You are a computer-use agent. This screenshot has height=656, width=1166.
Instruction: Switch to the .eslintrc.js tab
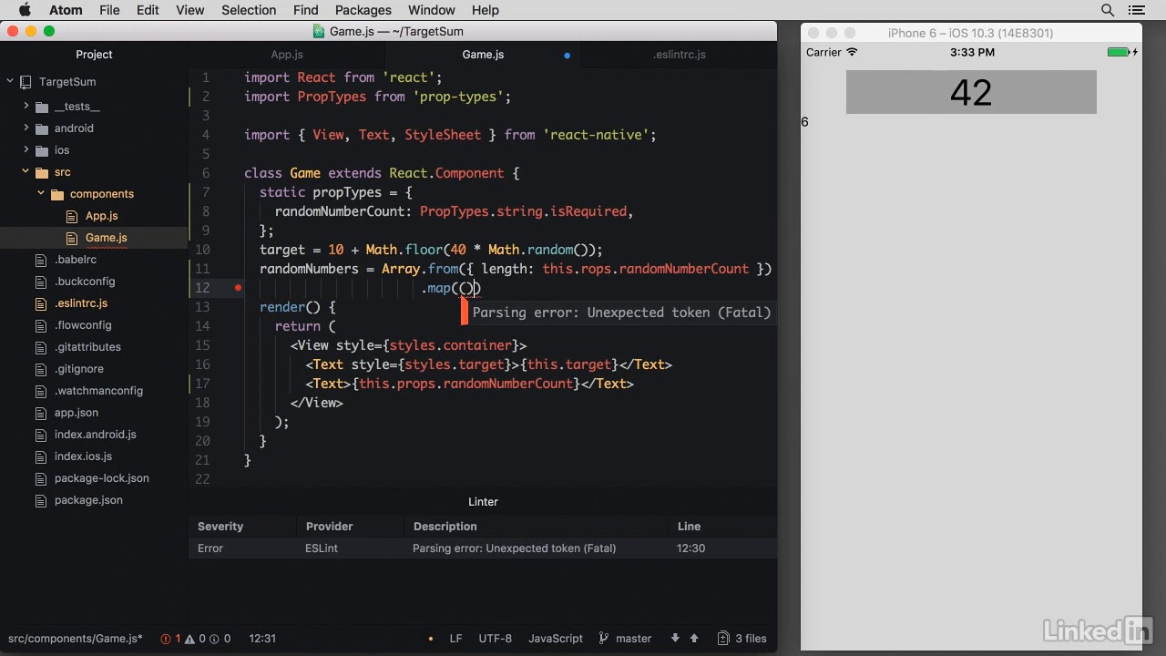point(680,55)
